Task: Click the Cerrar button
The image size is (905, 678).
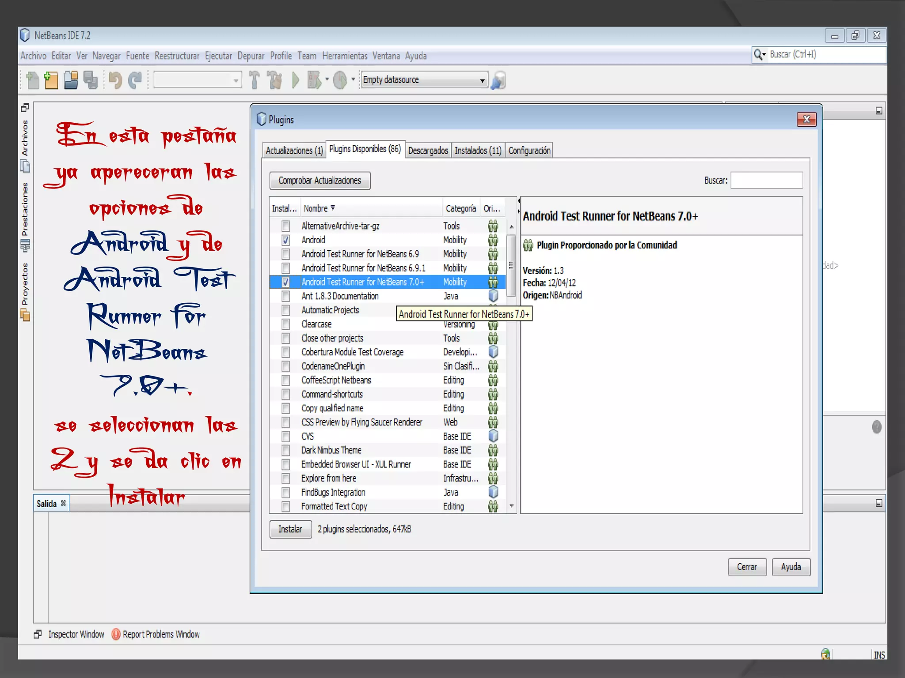Action: [747, 567]
